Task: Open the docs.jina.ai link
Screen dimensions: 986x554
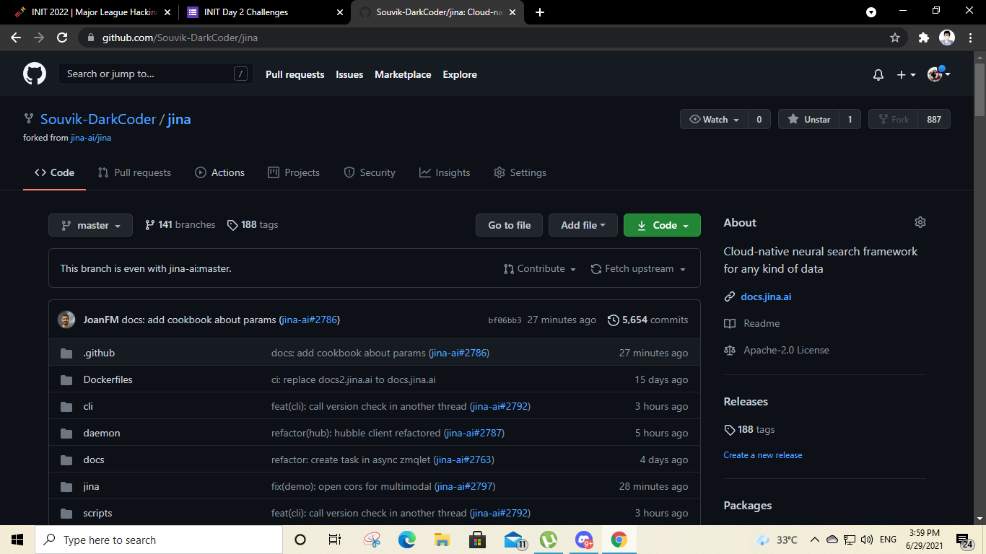Action: click(x=765, y=296)
